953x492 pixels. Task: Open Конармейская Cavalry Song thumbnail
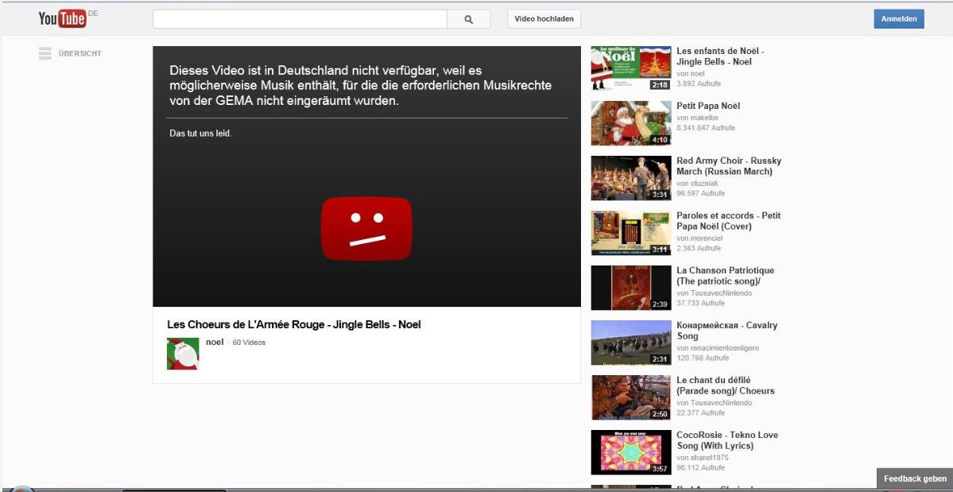[x=631, y=343]
